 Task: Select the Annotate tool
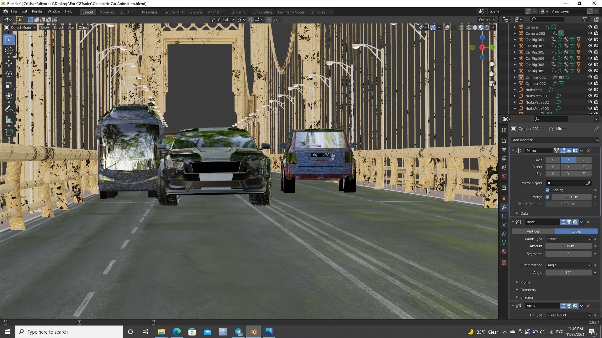(x=9, y=109)
